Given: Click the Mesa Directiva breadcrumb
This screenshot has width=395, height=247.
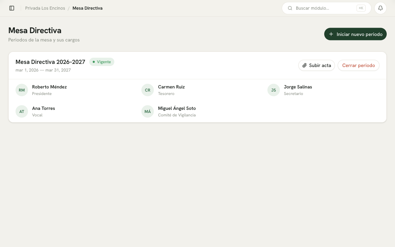Looking at the screenshot, I should [x=87, y=8].
